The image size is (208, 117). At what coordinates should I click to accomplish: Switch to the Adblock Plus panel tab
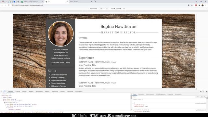point(79,92)
